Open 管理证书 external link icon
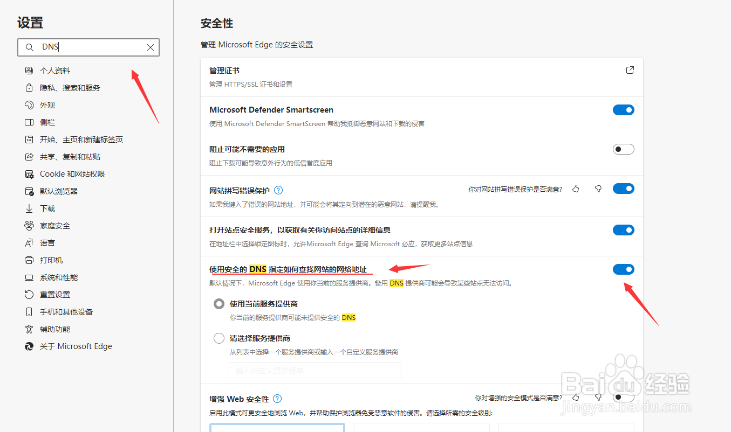 [630, 70]
